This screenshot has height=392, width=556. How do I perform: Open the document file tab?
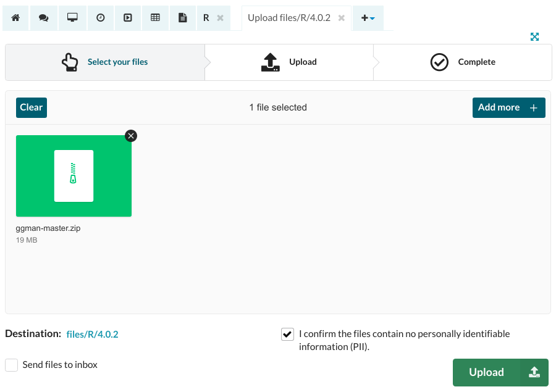183,18
